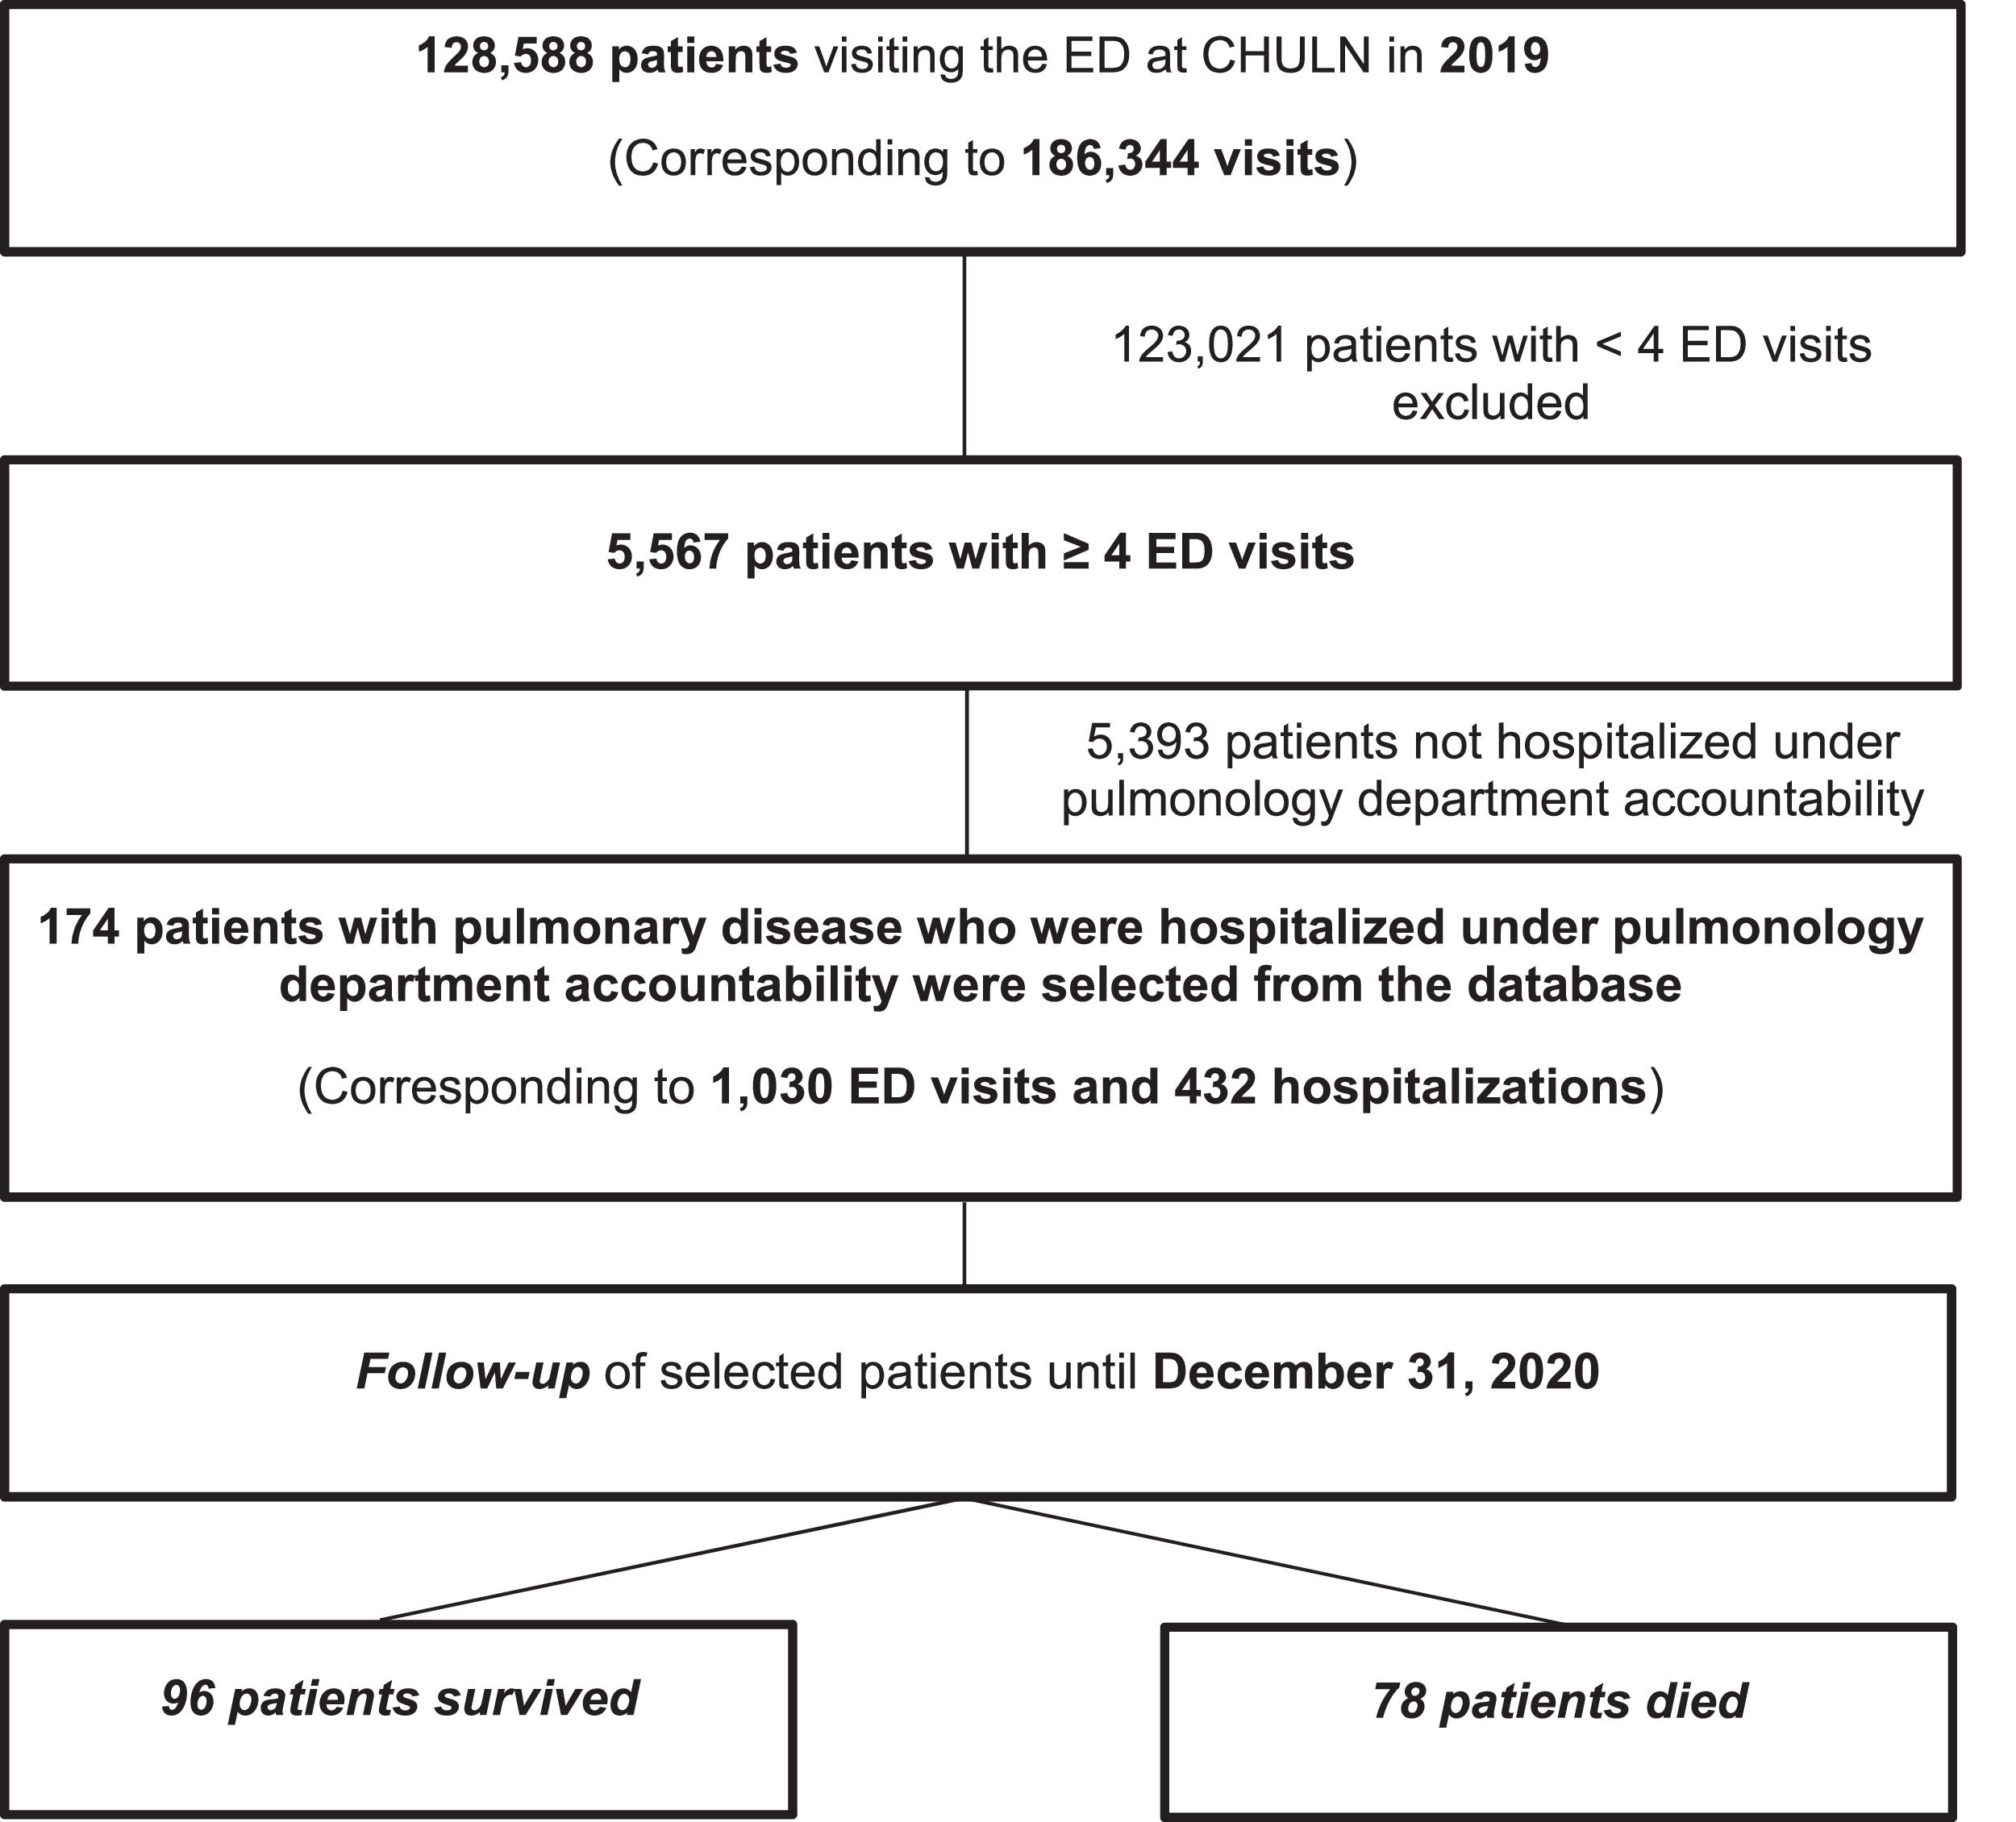The height and width of the screenshot is (1822, 2016).
Task: Click '5,393 patients not hospitalized under' text
Action: pos(1492,742)
